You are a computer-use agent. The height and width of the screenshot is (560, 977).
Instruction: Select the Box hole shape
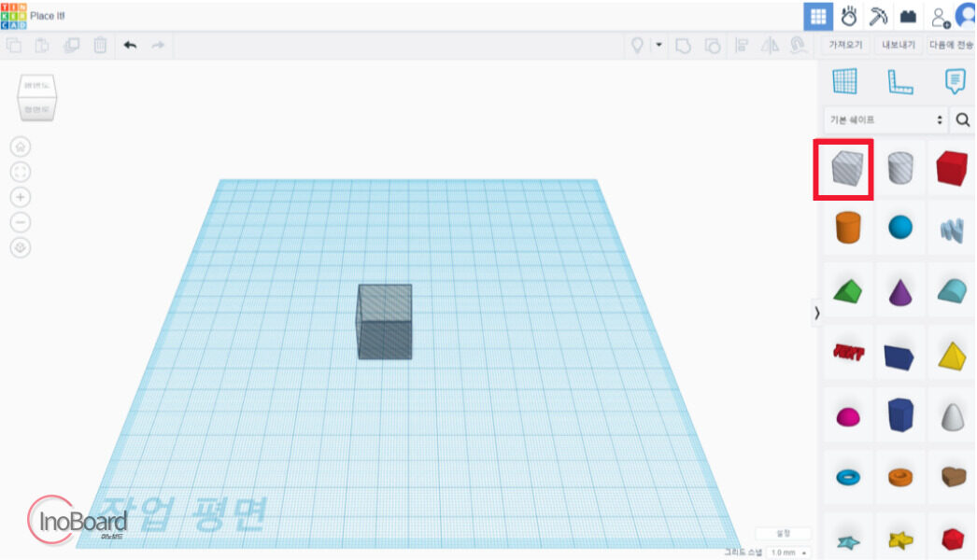tap(846, 168)
